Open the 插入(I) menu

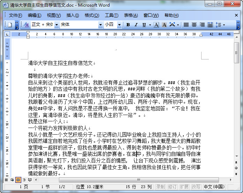point(73,15)
